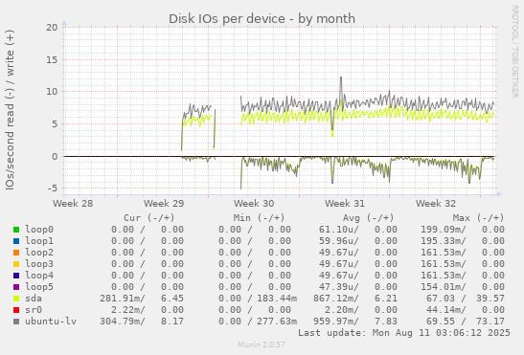Image resolution: width=524 pixels, height=355 pixels.
Task: Click the sda max write value 39.57
Action: (490, 298)
